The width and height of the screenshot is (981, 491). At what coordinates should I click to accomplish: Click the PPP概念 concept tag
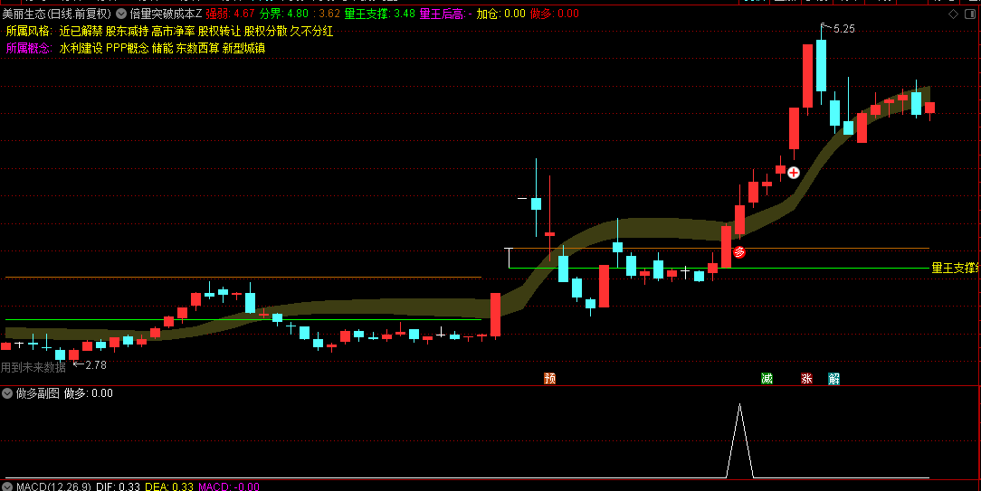128,48
